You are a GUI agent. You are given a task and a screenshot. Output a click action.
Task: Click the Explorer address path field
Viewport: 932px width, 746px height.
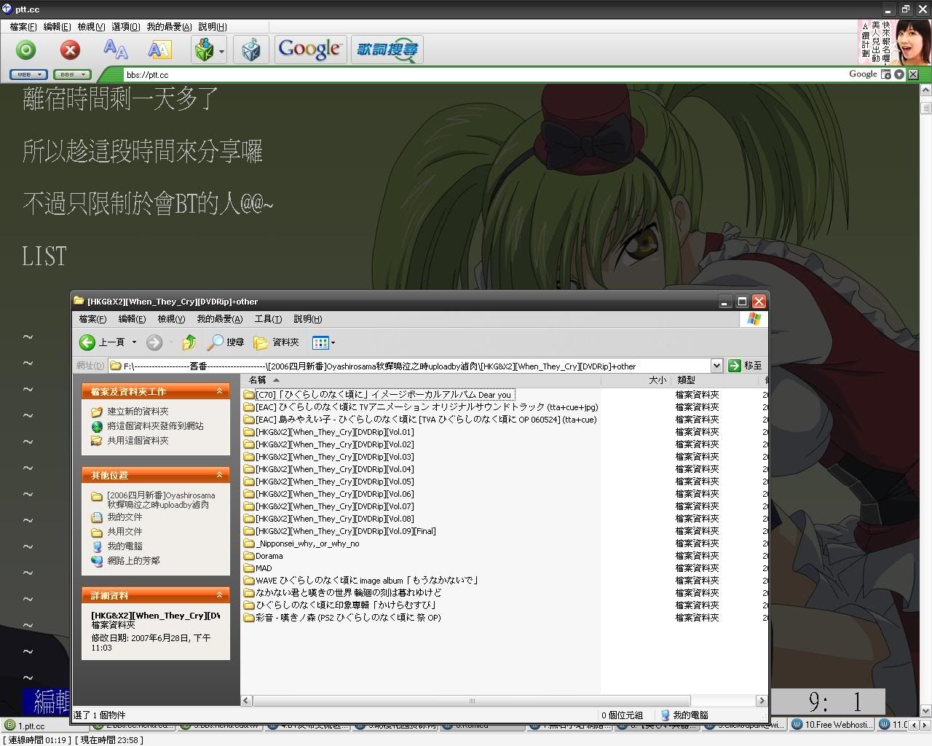(x=408, y=366)
